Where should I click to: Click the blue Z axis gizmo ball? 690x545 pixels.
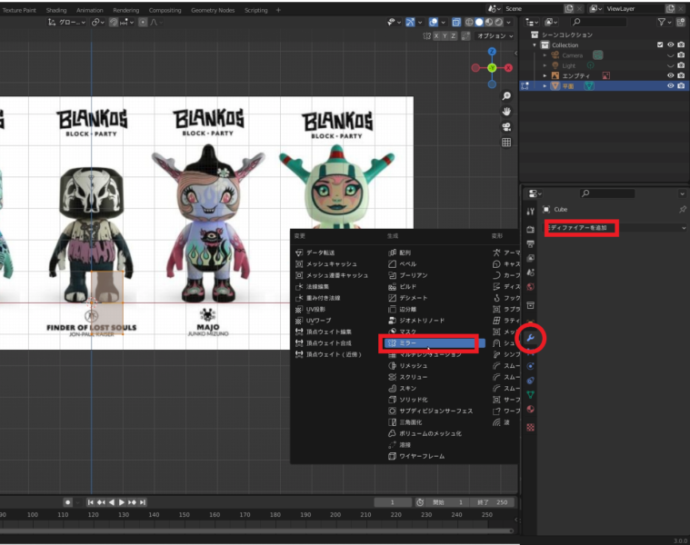coord(492,52)
